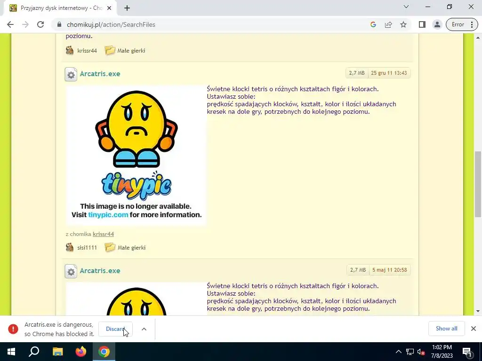Click the 2,7 MB size beside 5 maj

[x=358, y=270]
